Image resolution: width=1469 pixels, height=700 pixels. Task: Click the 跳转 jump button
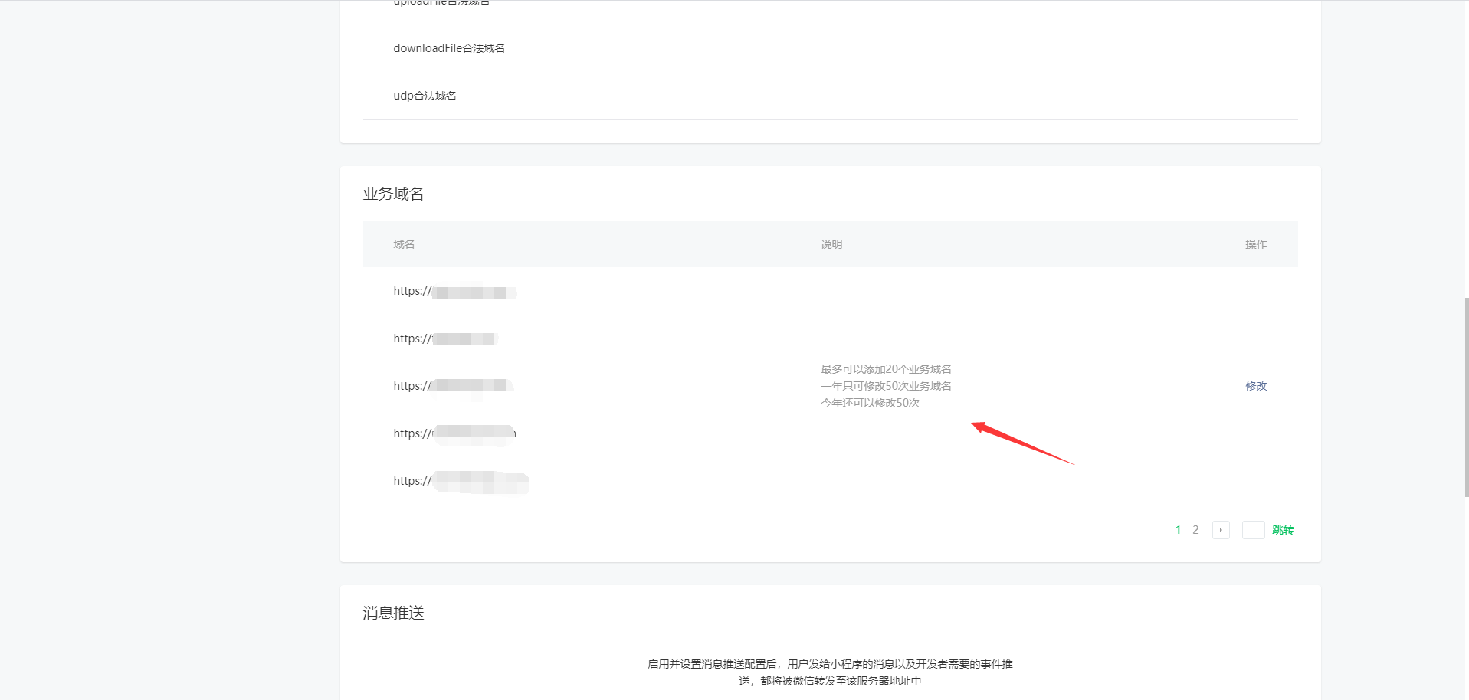pyautogui.click(x=1283, y=530)
